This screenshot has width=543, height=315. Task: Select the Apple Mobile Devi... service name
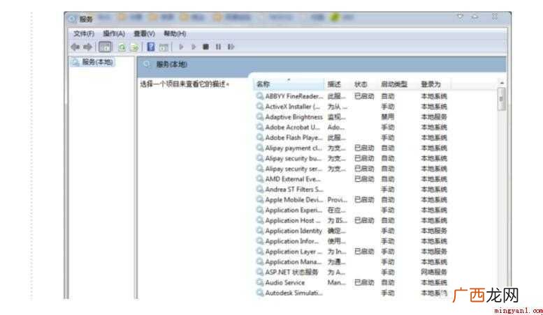tap(294, 199)
